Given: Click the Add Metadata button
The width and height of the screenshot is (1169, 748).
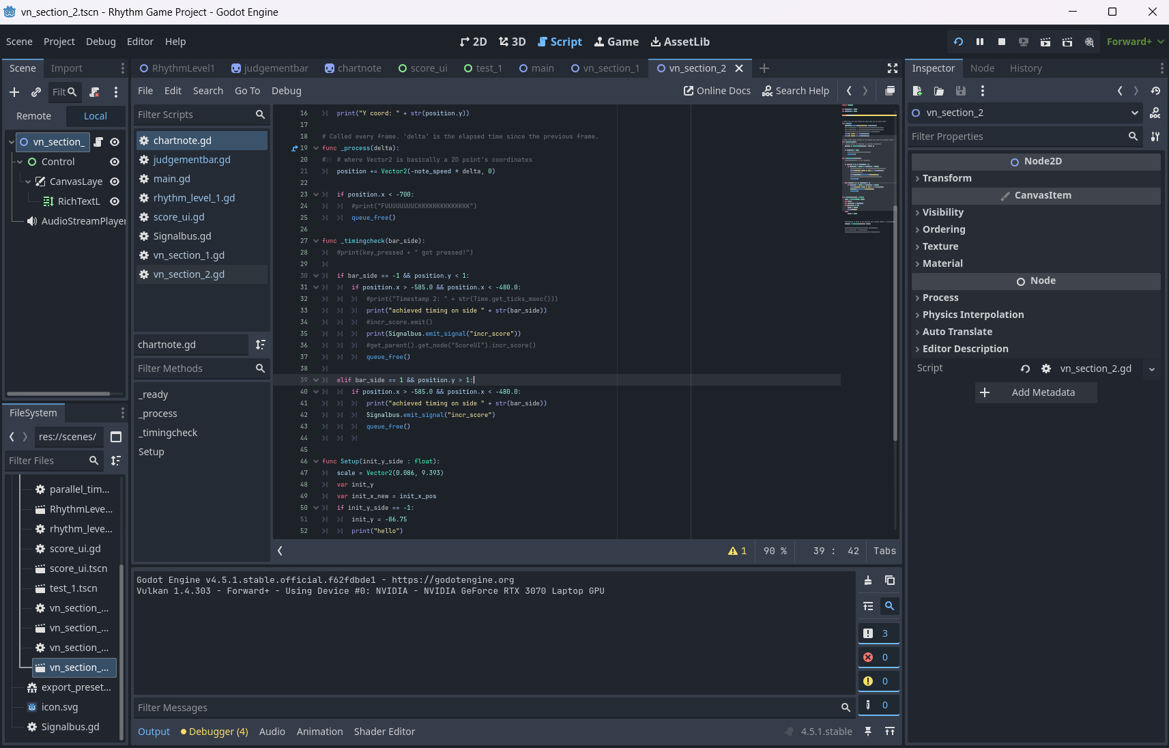Looking at the screenshot, I should click(1036, 392).
